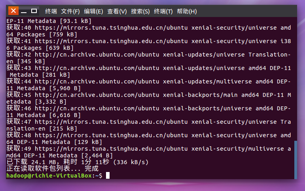Click the 获取:45 xenial-backports/main line

point(149,95)
